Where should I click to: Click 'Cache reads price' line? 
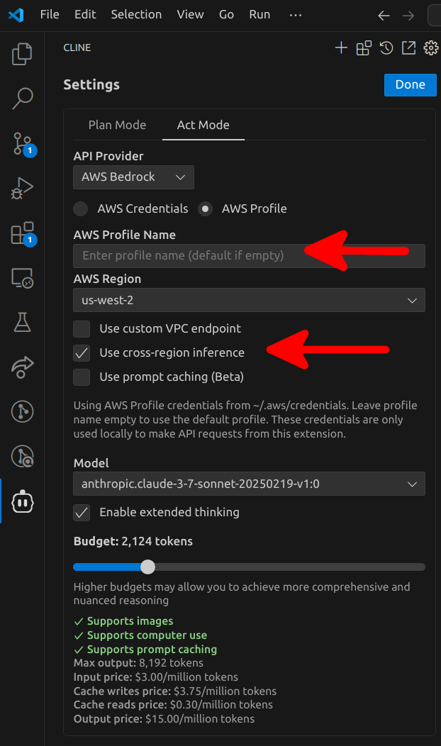[173, 705]
